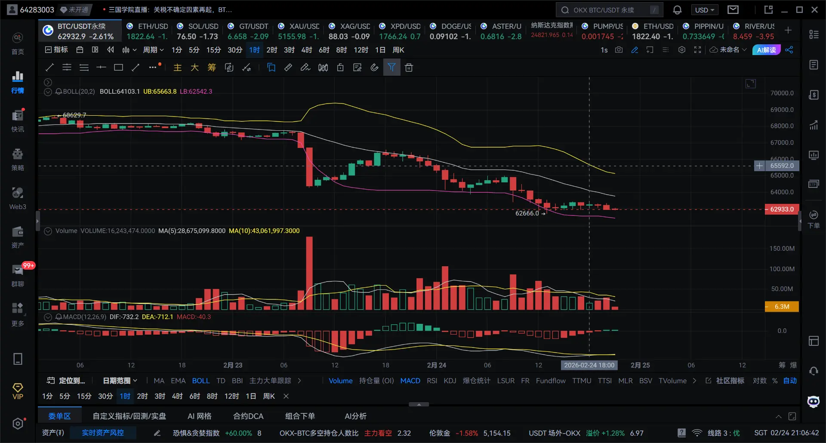Screen dimensions: 826x443
Task: Open the customer support headset icon
Action: [814, 371]
